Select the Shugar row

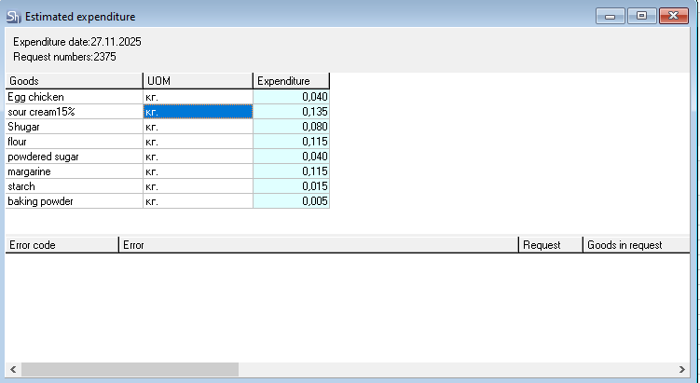click(74, 127)
